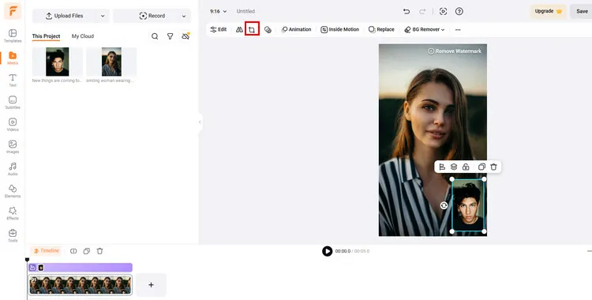Click the cloud sync off icon

point(185,36)
